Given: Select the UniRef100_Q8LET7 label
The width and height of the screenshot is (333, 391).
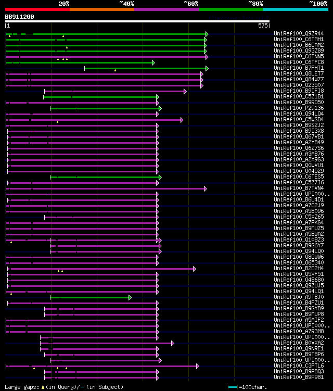Looking at the screenshot, I should tap(299, 73).
